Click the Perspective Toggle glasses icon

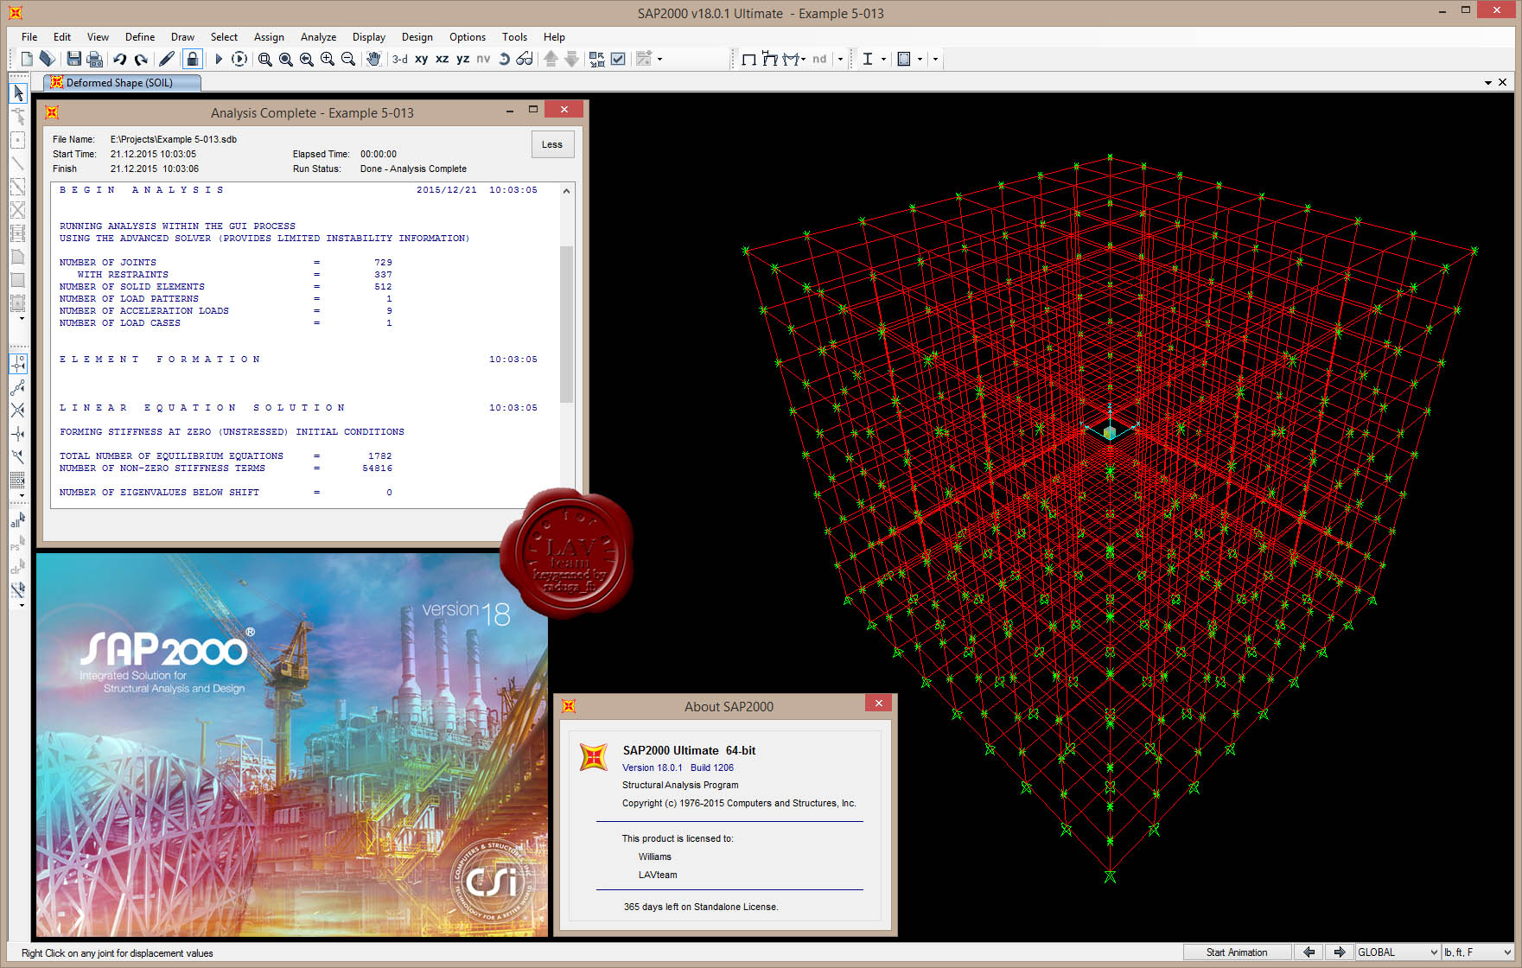[x=525, y=59]
